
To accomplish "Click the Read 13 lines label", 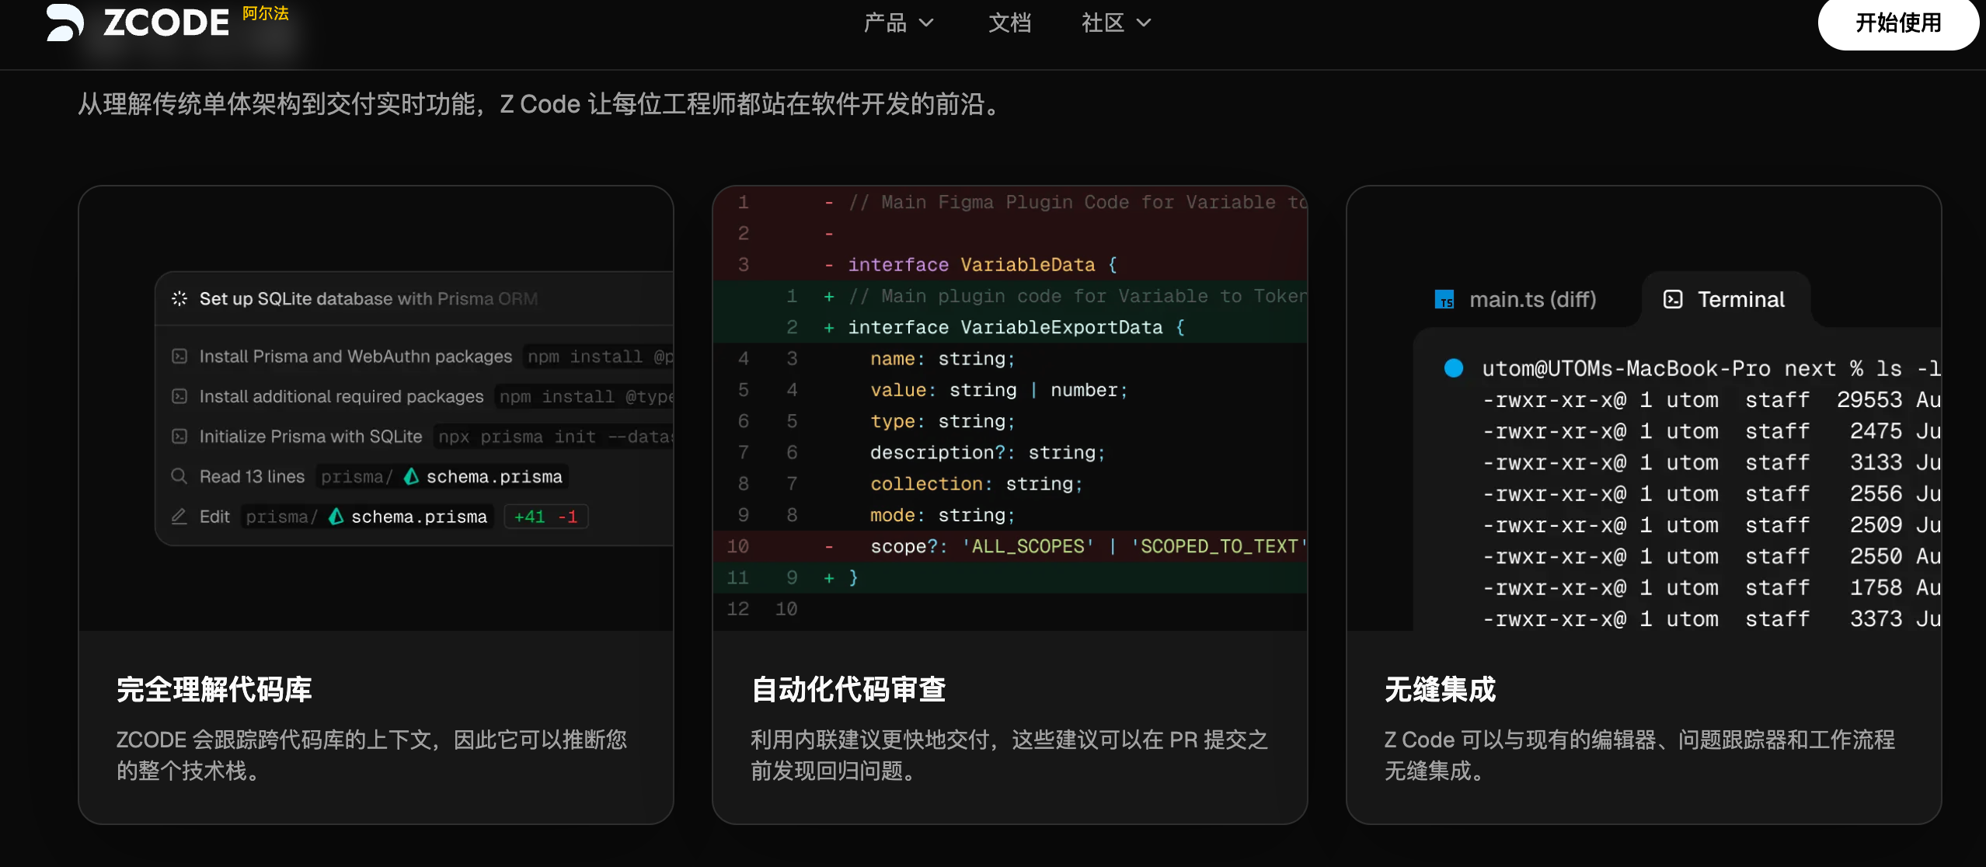I will click(252, 476).
